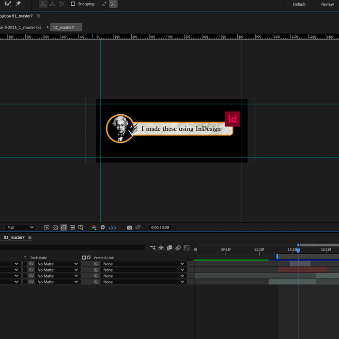Click the work area start handle
Screen dimensions: 339x339
point(277,256)
